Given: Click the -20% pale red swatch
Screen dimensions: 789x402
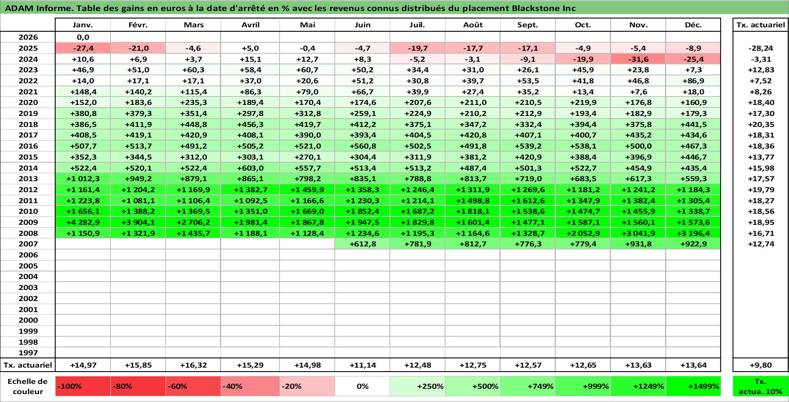Looking at the screenshot, I should tap(307, 387).
